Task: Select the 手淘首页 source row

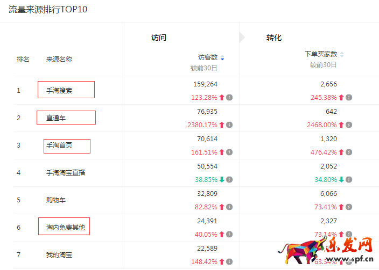Action: pos(59,145)
